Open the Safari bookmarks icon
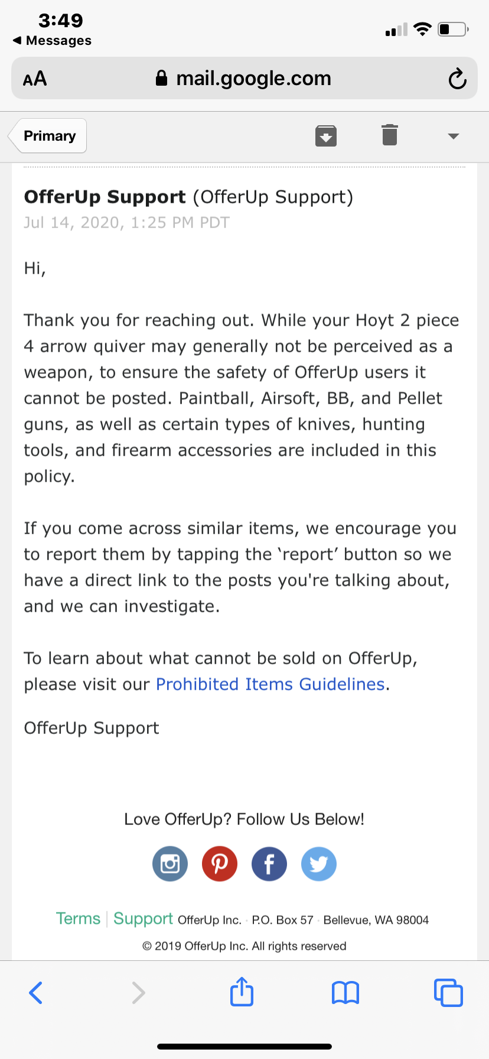The image size is (489, 1059). (345, 993)
